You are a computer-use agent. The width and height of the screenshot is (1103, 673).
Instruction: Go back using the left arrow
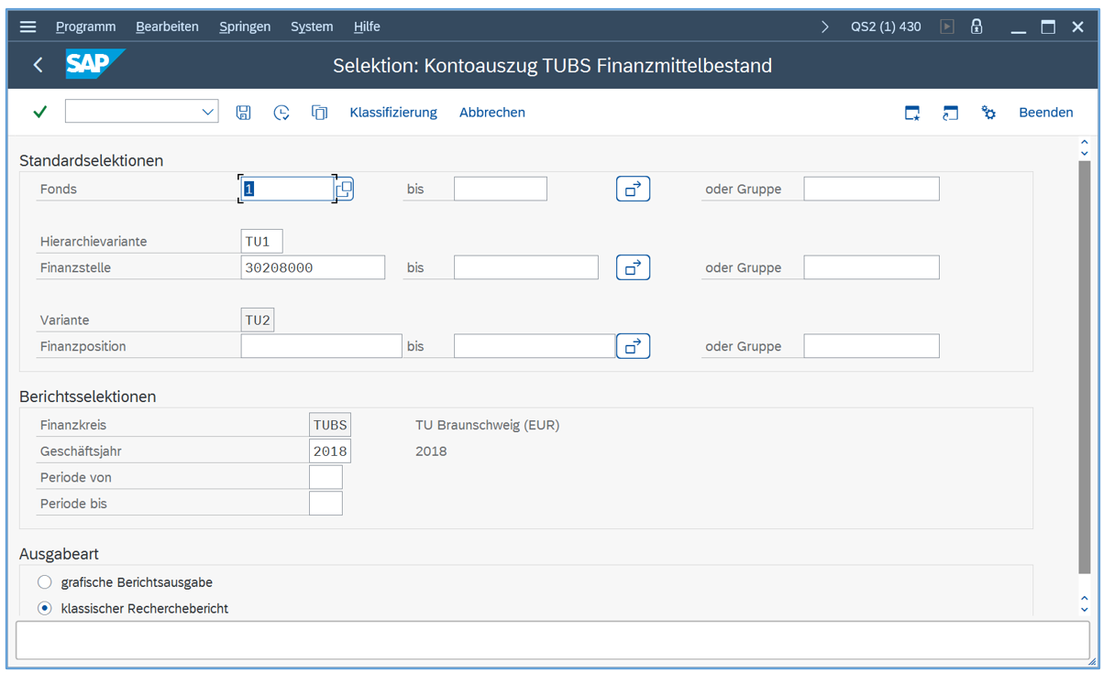pos(38,65)
